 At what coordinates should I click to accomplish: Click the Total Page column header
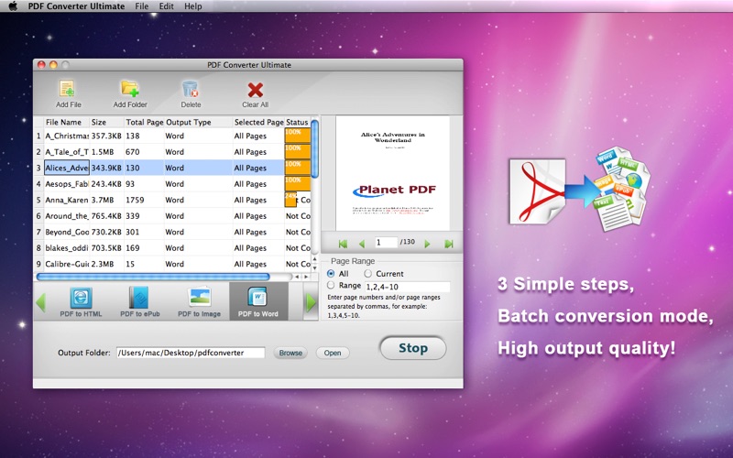pyautogui.click(x=144, y=122)
